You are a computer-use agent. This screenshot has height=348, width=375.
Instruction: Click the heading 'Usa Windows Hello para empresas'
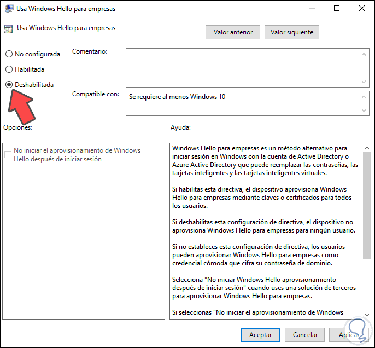(66, 28)
